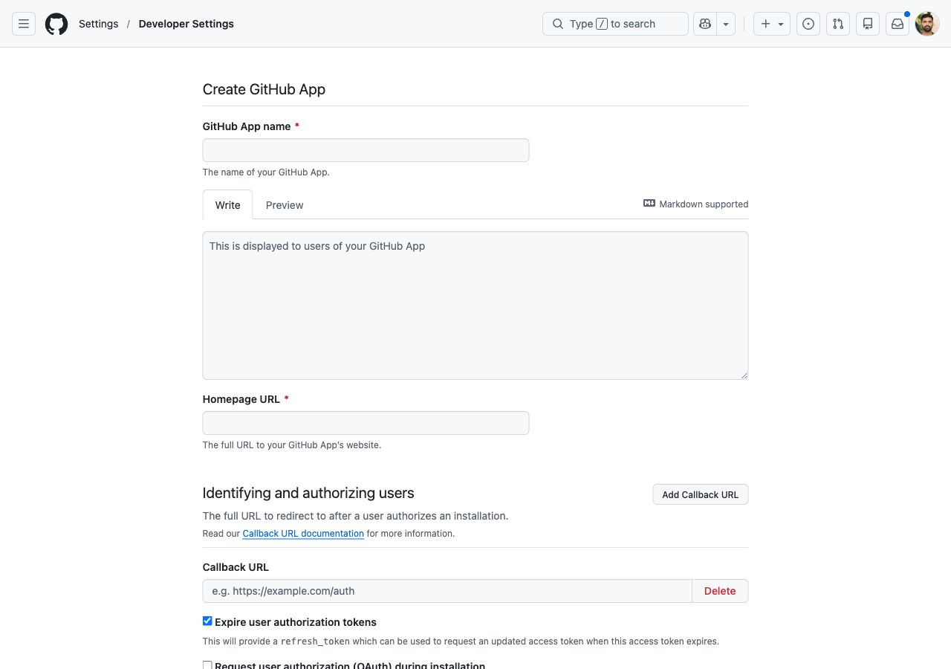Click the description textarea resize handle

pos(744,375)
